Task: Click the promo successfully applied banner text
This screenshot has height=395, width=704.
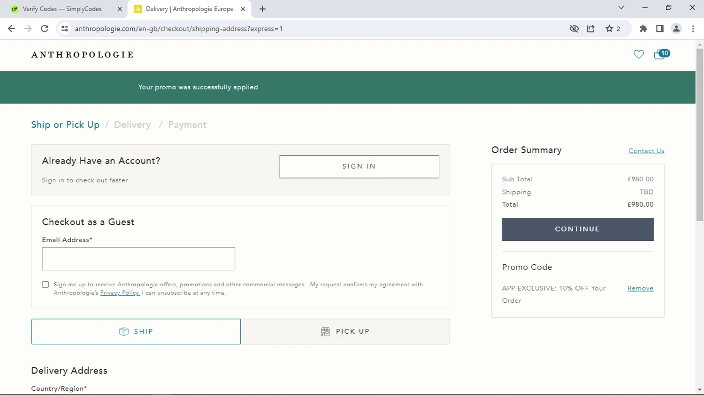Action: [198, 87]
